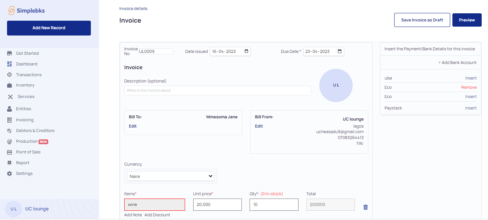
Task: Click the Production icon in sidebar
Action: coord(10,141)
